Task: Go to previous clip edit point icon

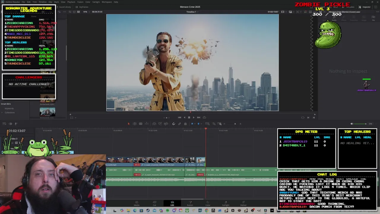Action: click(x=313, y=117)
